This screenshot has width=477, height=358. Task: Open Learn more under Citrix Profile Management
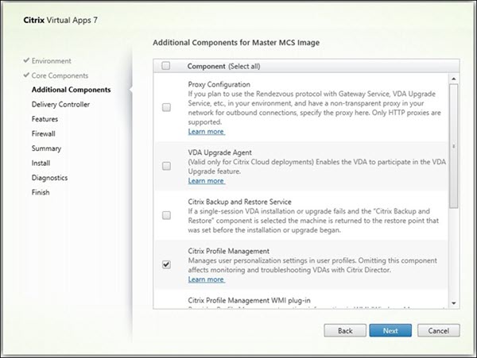206,279
